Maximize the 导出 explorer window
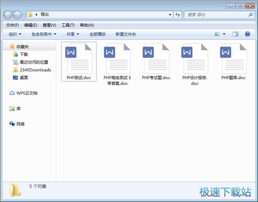The width and height of the screenshot is (258, 202). tap(240, 6)
